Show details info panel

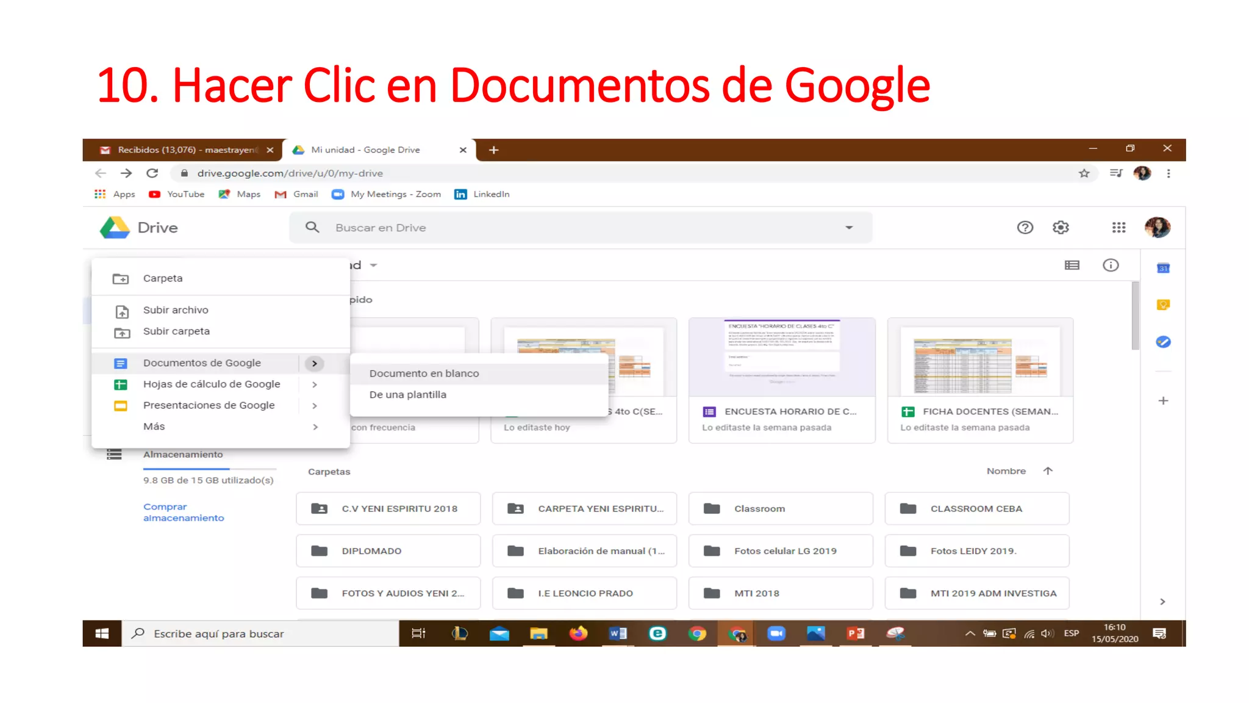coord(1111,265)
